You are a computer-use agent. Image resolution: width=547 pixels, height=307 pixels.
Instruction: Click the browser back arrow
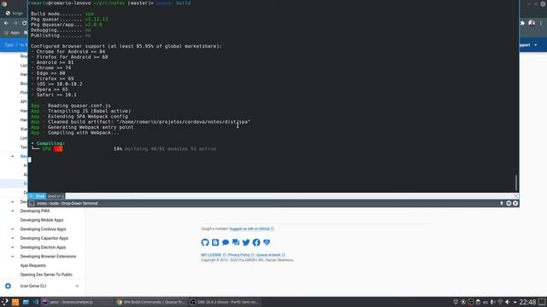pos(6,23)
